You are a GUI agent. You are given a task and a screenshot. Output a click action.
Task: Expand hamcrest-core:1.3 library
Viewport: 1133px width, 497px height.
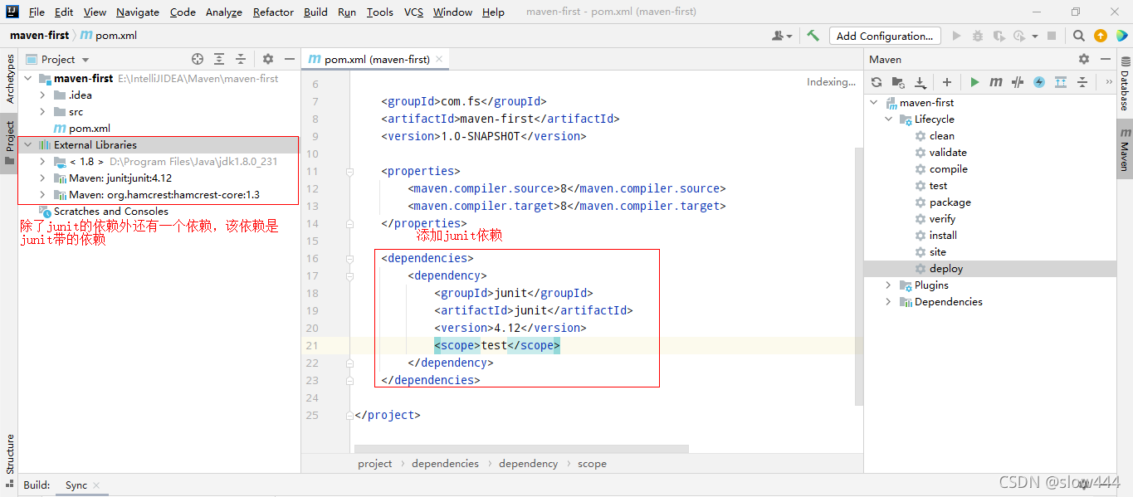click(x=43, y=194)
